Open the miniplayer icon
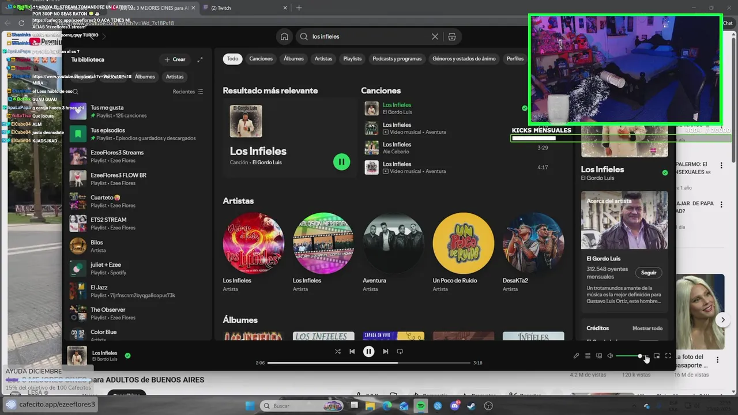Image resolution: width=738 pixels, height=415 pixels. pyautogui.click(x=657, y=356)
